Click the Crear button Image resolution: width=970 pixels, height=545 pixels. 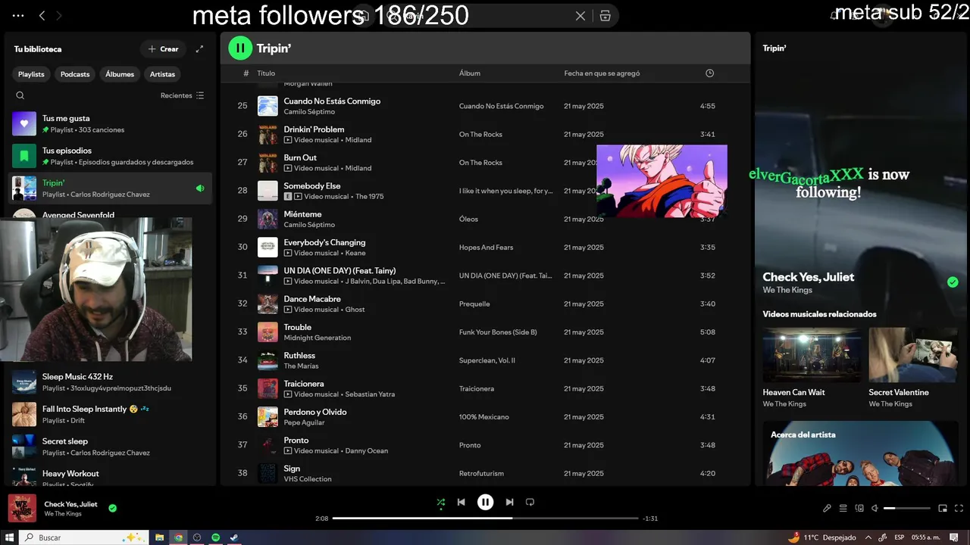(163, 49)
